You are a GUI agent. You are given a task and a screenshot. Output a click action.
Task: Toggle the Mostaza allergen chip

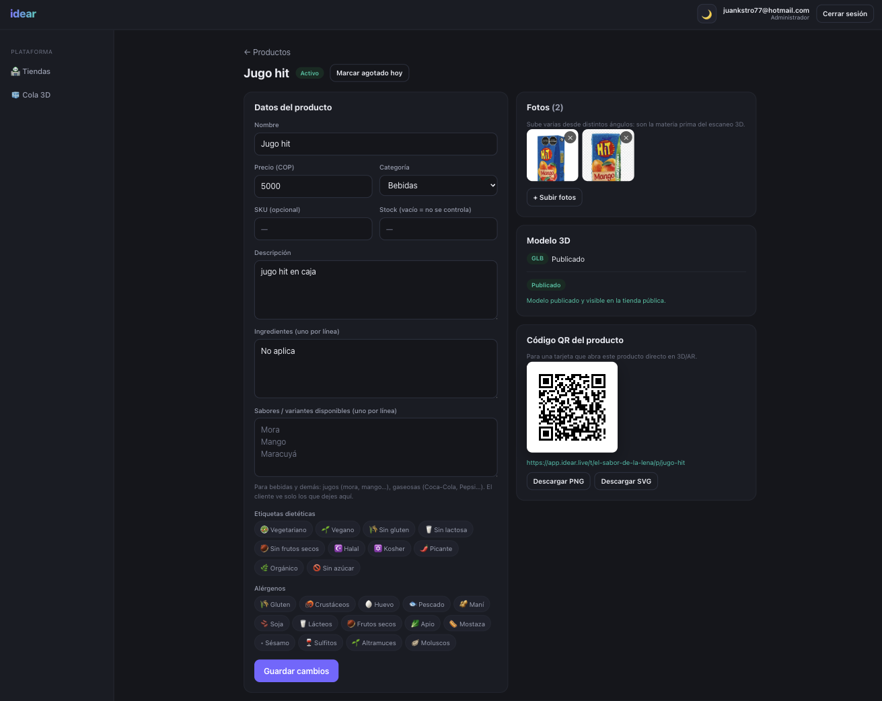click(x=467, y=624)
